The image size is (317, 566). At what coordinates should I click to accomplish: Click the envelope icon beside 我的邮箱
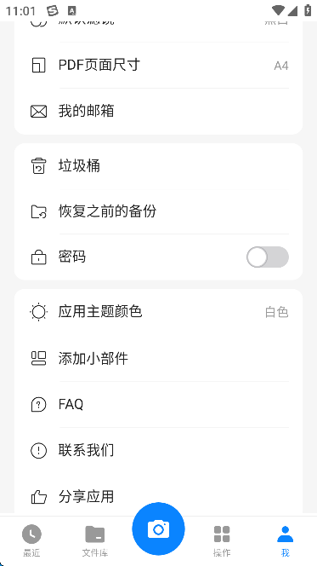click(x=38, y=111)
